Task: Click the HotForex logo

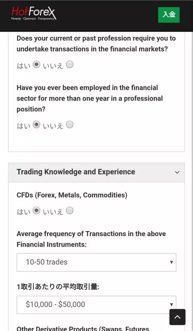Action: tap(34, 13)
